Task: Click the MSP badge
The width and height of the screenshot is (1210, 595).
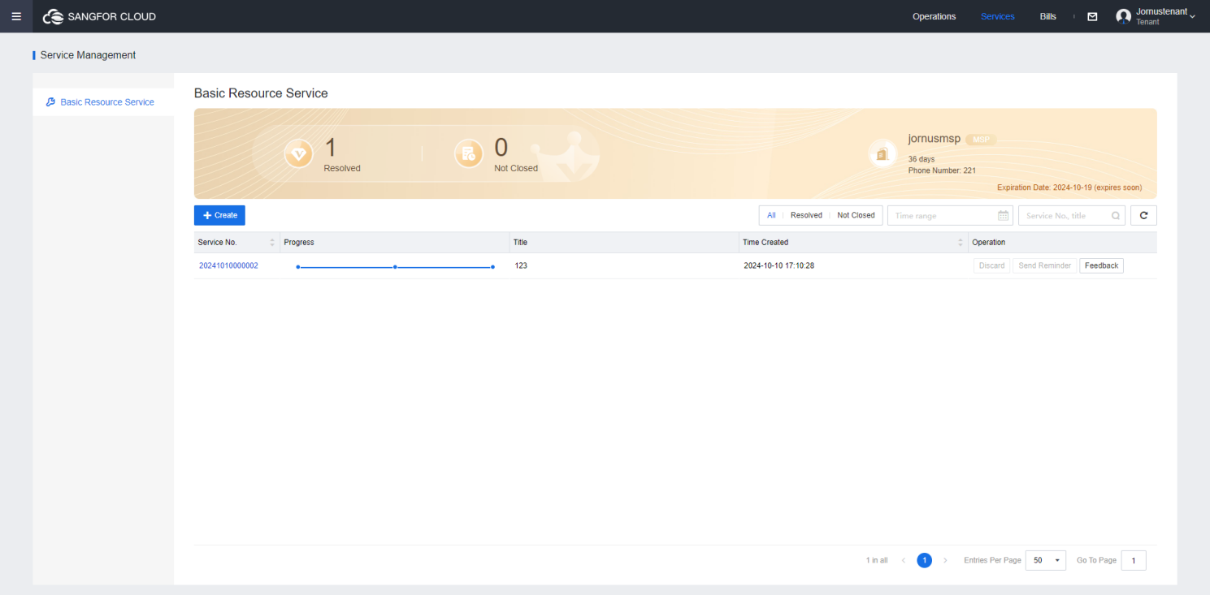Action: [981, 140]
